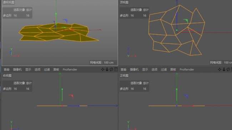Grab the red X-axis handle in top view
The width and height of the screenshot is (232, 130).
coord(193,30)
